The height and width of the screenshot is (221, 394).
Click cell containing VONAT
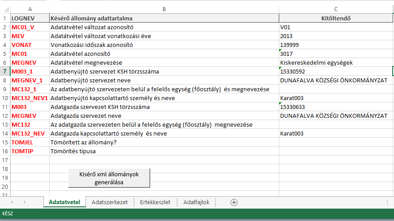pos(30,45)
